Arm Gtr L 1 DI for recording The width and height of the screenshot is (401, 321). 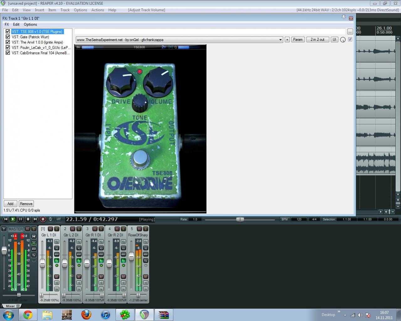point(57,277)
